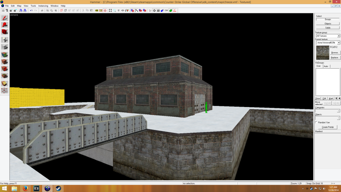This screenshot has height=192, width=341.
Task: Toggle the cordon state stripes icon
Action: (97, 10)
